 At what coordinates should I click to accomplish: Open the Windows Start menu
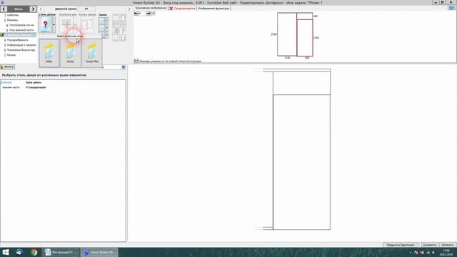click(x=6, y=252)
